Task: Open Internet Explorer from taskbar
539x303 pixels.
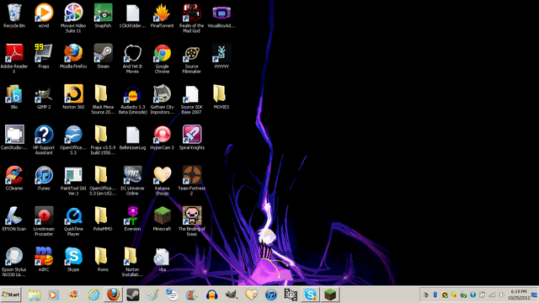Action: [93, 295]
